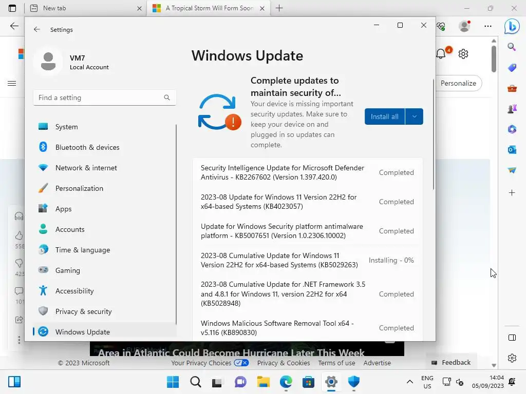Click the Advertise footer link
Image resolution: width=526 pixels, height=394 pixels.
coord(377,363)
